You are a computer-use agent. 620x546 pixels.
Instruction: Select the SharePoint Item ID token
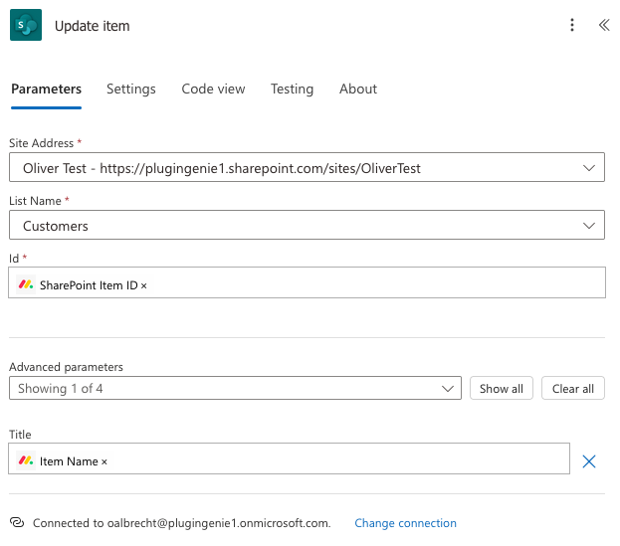[82, 284]
